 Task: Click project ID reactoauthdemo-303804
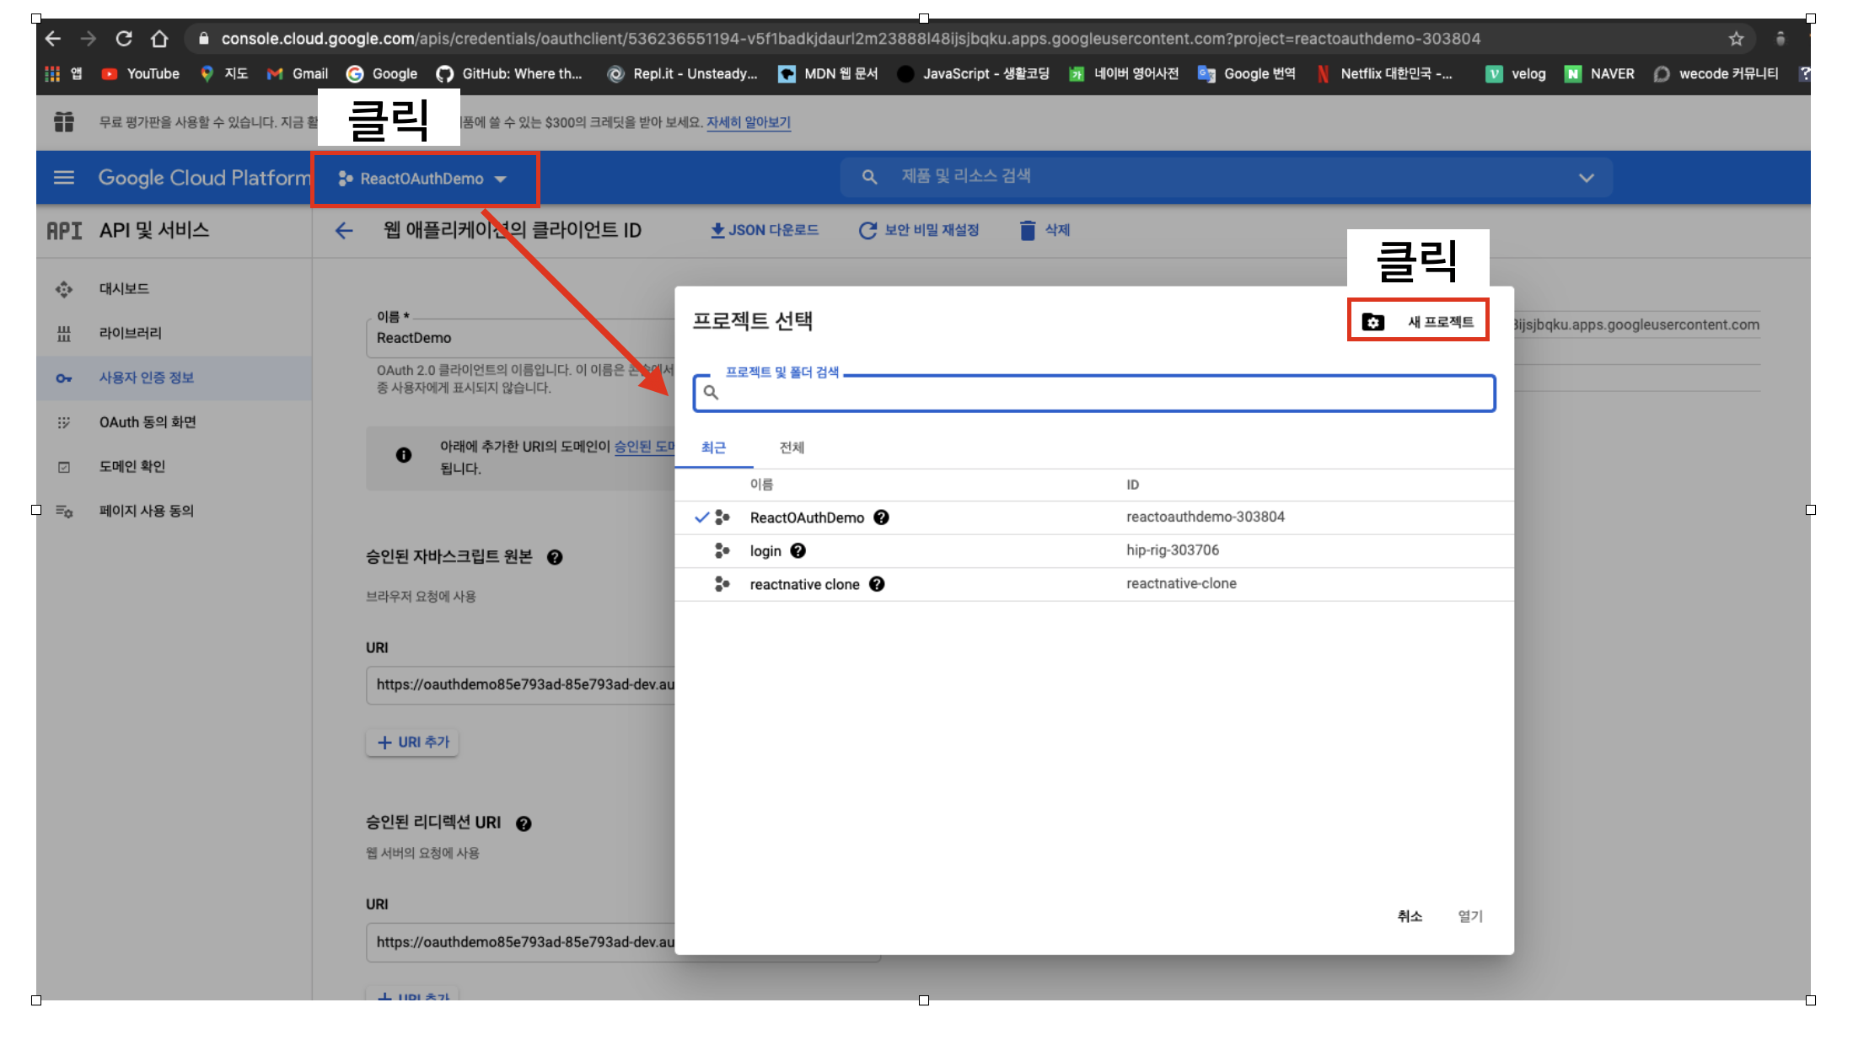(x=1206, y=517)
